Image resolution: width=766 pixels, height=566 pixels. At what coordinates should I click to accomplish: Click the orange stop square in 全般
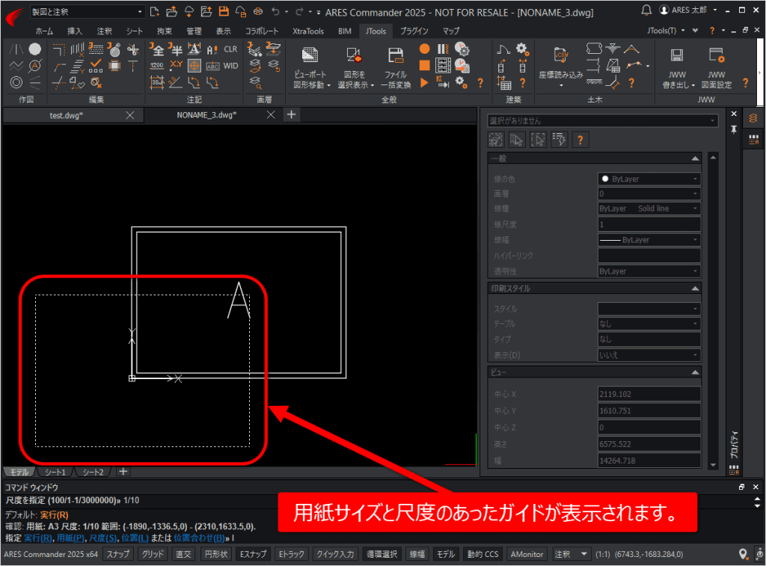point(425,66)
